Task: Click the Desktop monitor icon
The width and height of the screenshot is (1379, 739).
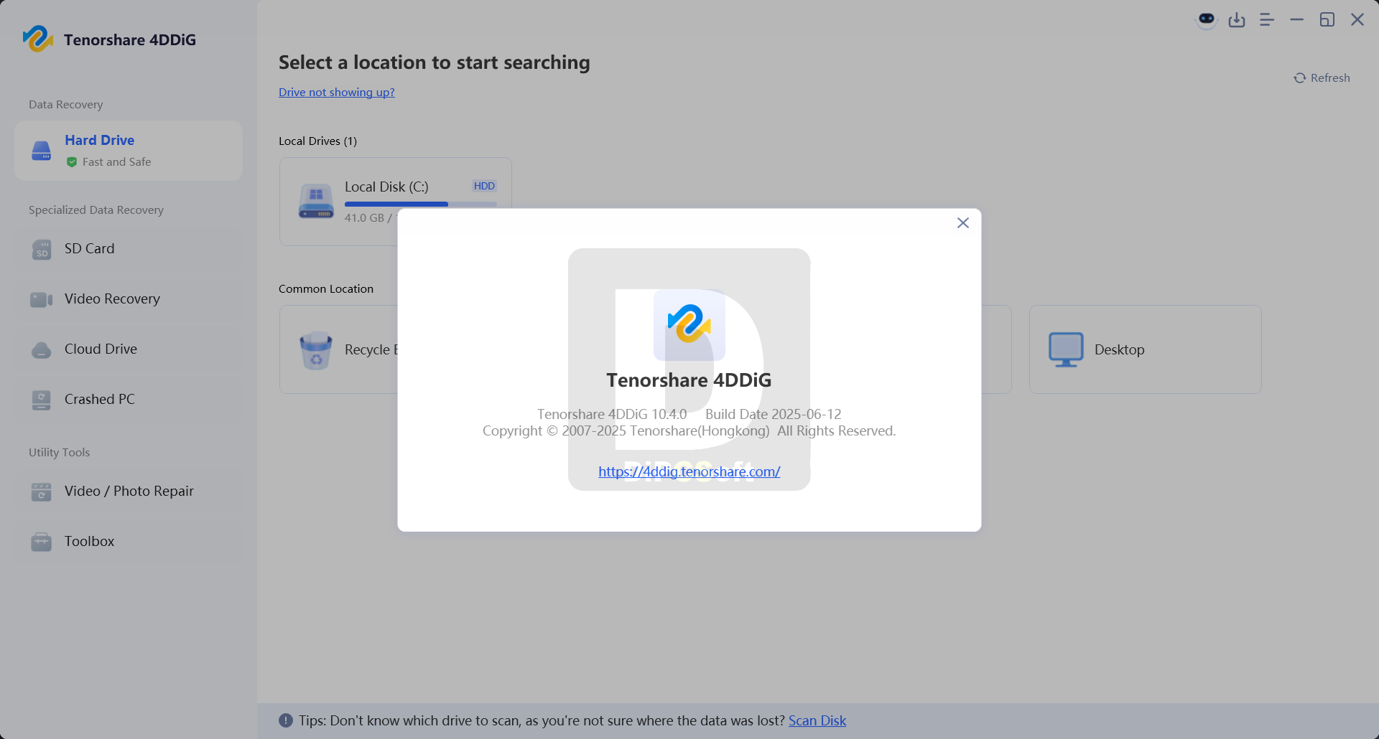Action: pos(1066,349)
